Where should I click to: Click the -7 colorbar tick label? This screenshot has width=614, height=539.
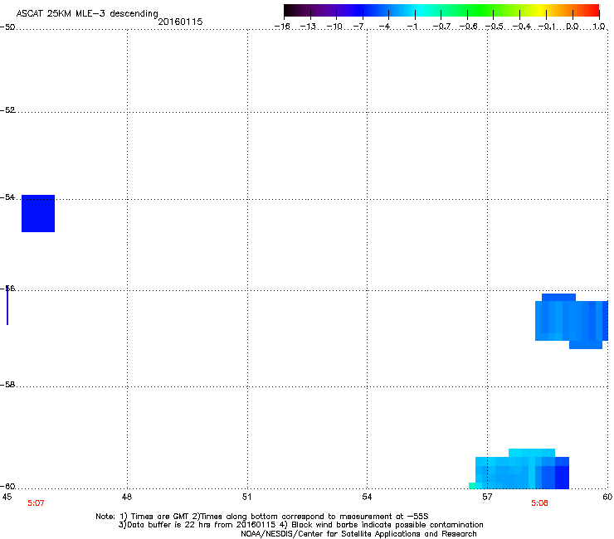(358, 27)
